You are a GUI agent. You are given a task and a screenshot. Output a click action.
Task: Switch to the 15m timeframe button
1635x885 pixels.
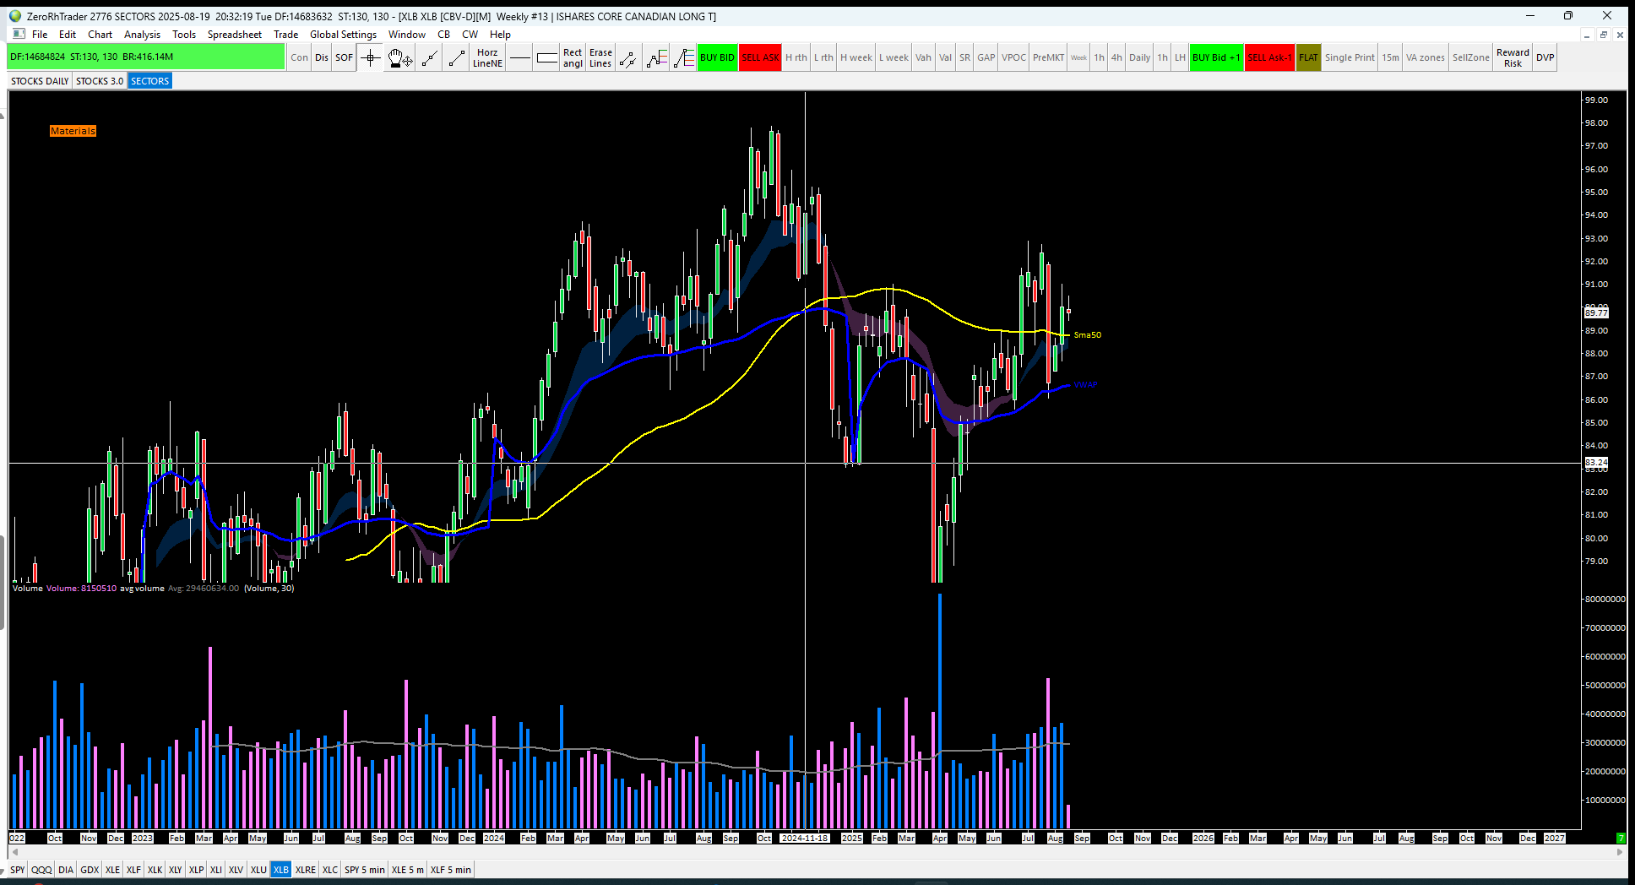1390,57
